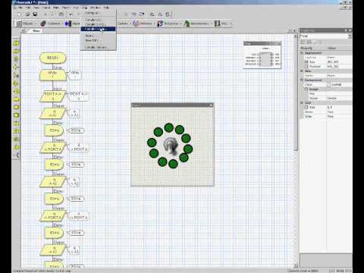Open the Help menu
Screen dimensions: 364x273
(106, 8)
